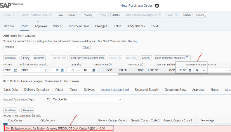The height and width of the screenshot is (132, 231).
Task: Open the Source of Supply tab
Action: click(x=147, y=90)
